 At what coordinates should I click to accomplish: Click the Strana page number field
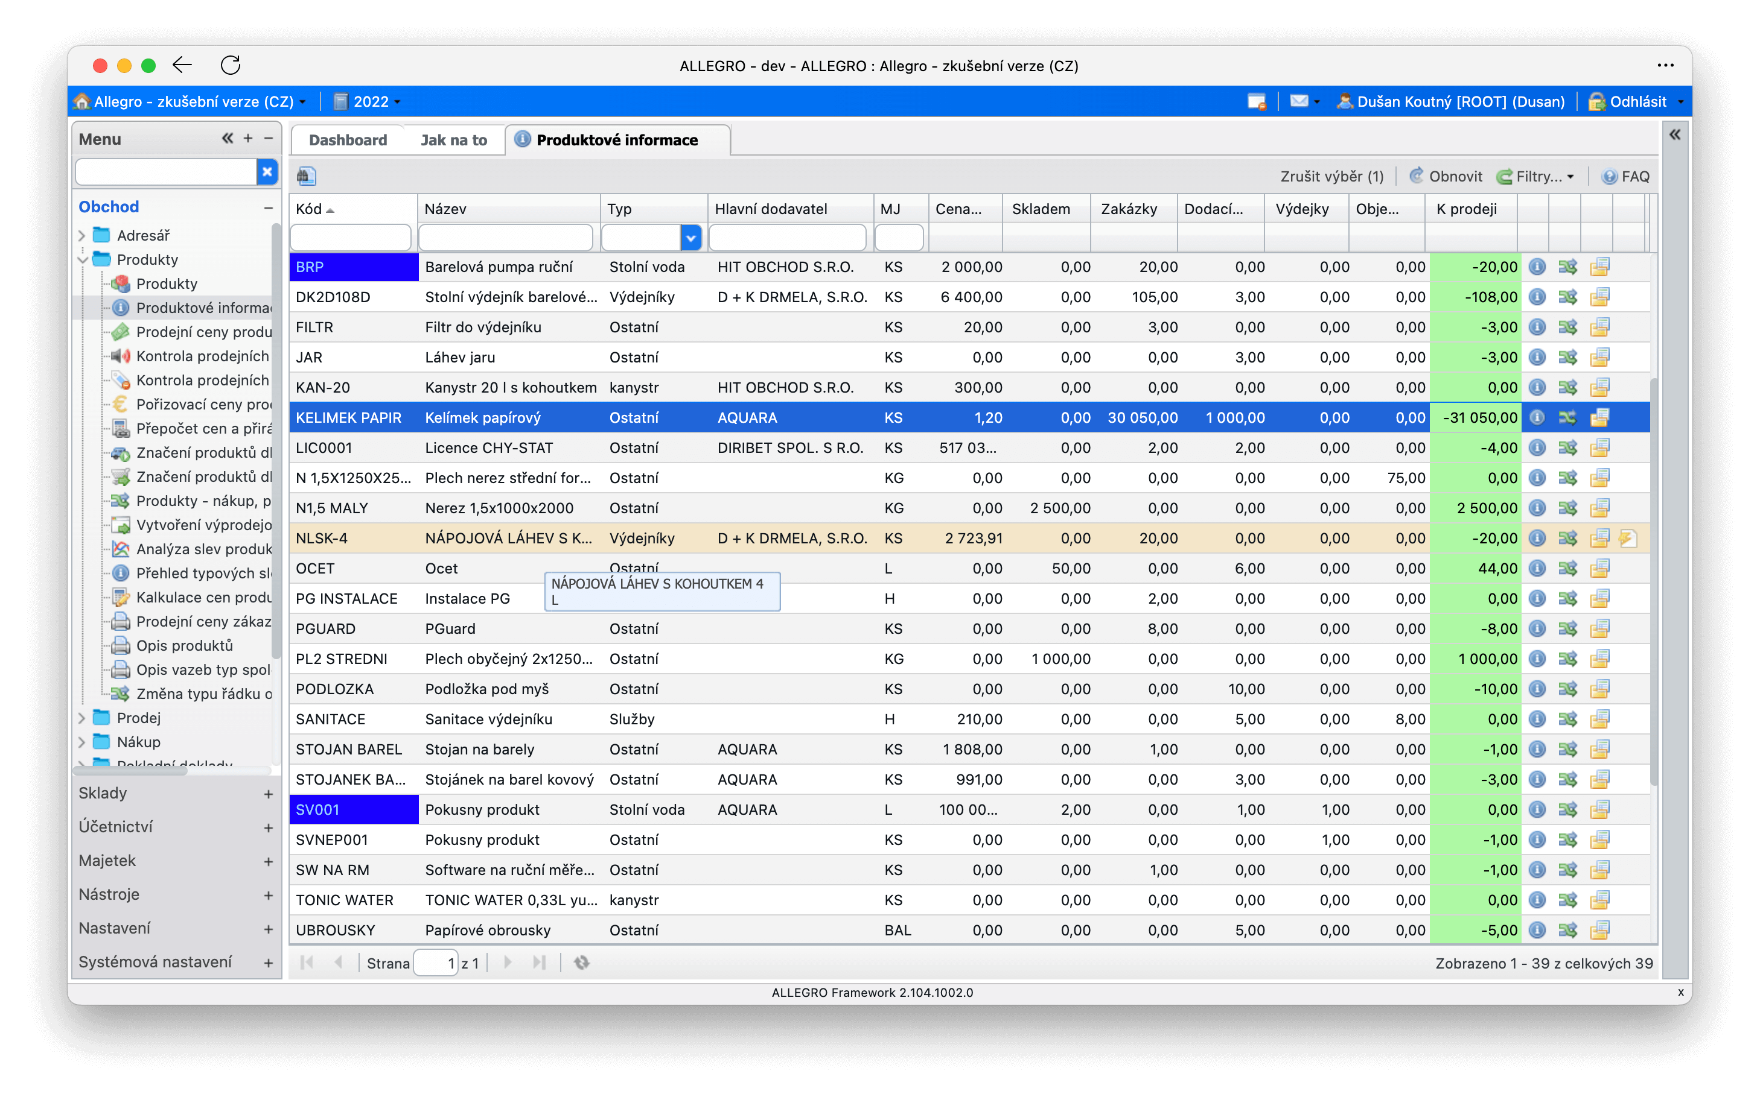(x=435, y=963)
